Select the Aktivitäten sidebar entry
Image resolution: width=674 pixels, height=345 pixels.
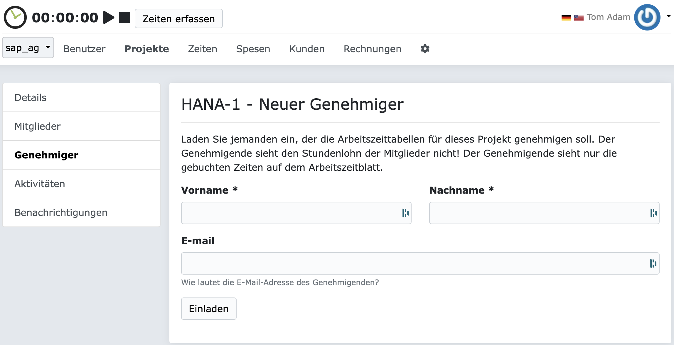40,184
